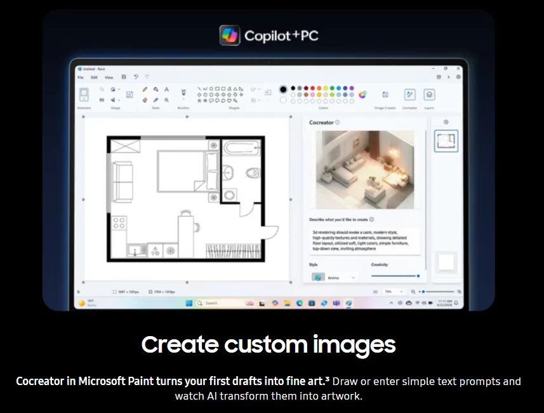The height and width of the screenshot is (413, 544).
Task: Select the primary black color circle
Action: point(283,89)
